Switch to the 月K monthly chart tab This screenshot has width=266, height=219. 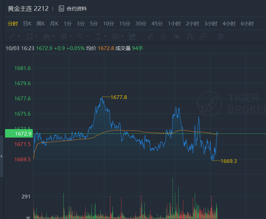pos(54,23)
